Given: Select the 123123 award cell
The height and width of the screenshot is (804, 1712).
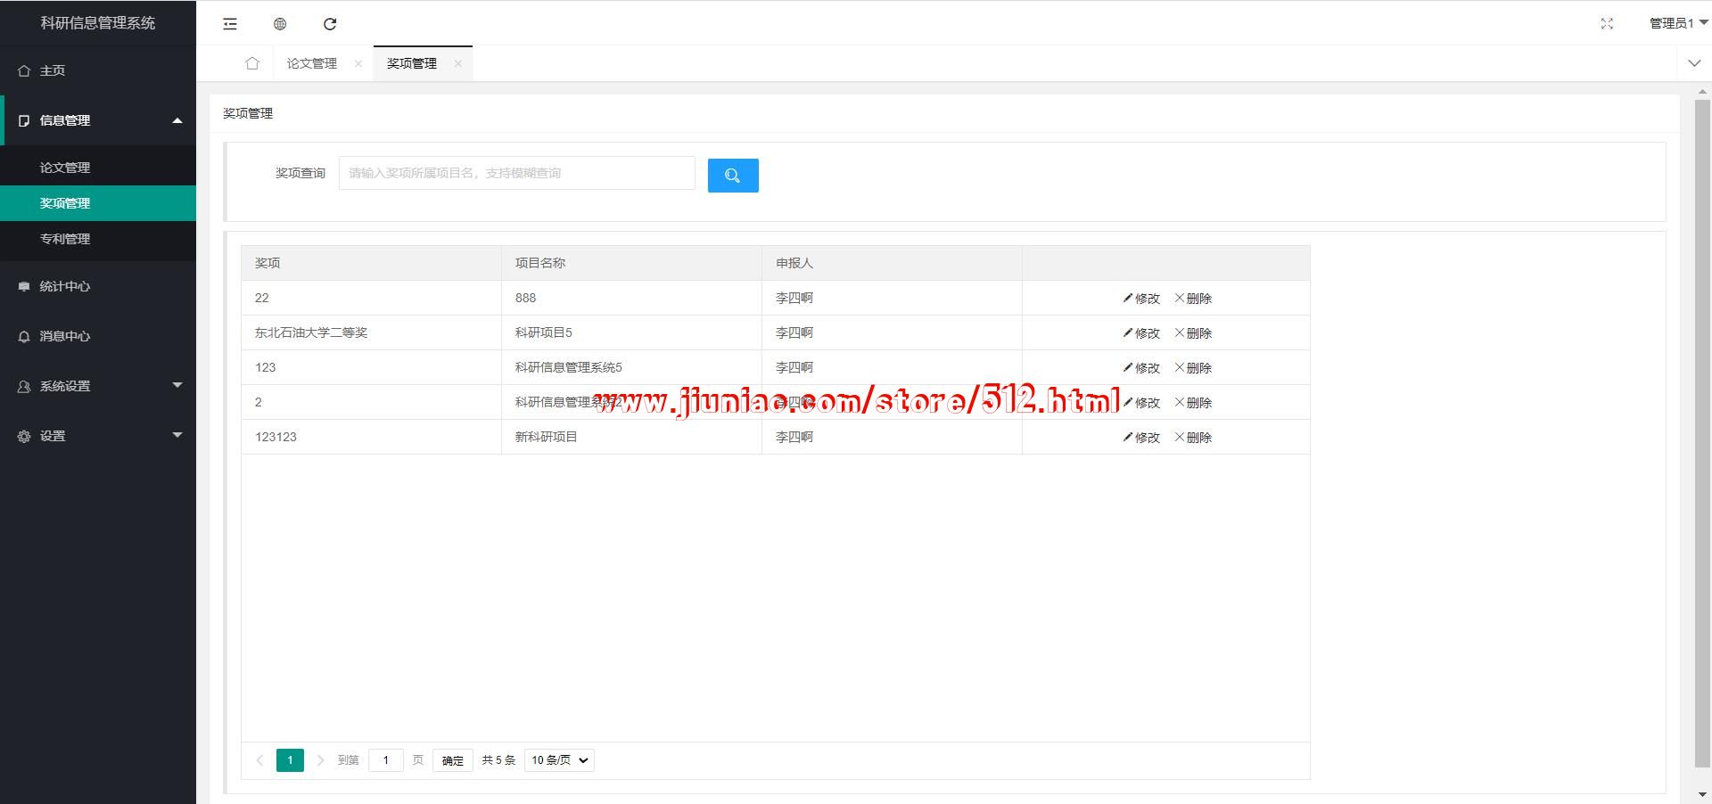Looking at the screenshot, I should point(371,437).
